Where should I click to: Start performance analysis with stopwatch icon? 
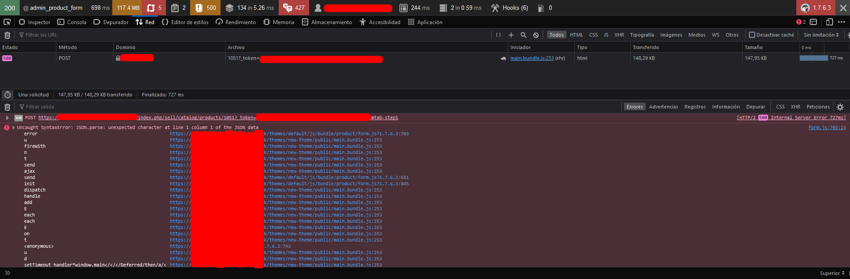click(x=7, y=95)
